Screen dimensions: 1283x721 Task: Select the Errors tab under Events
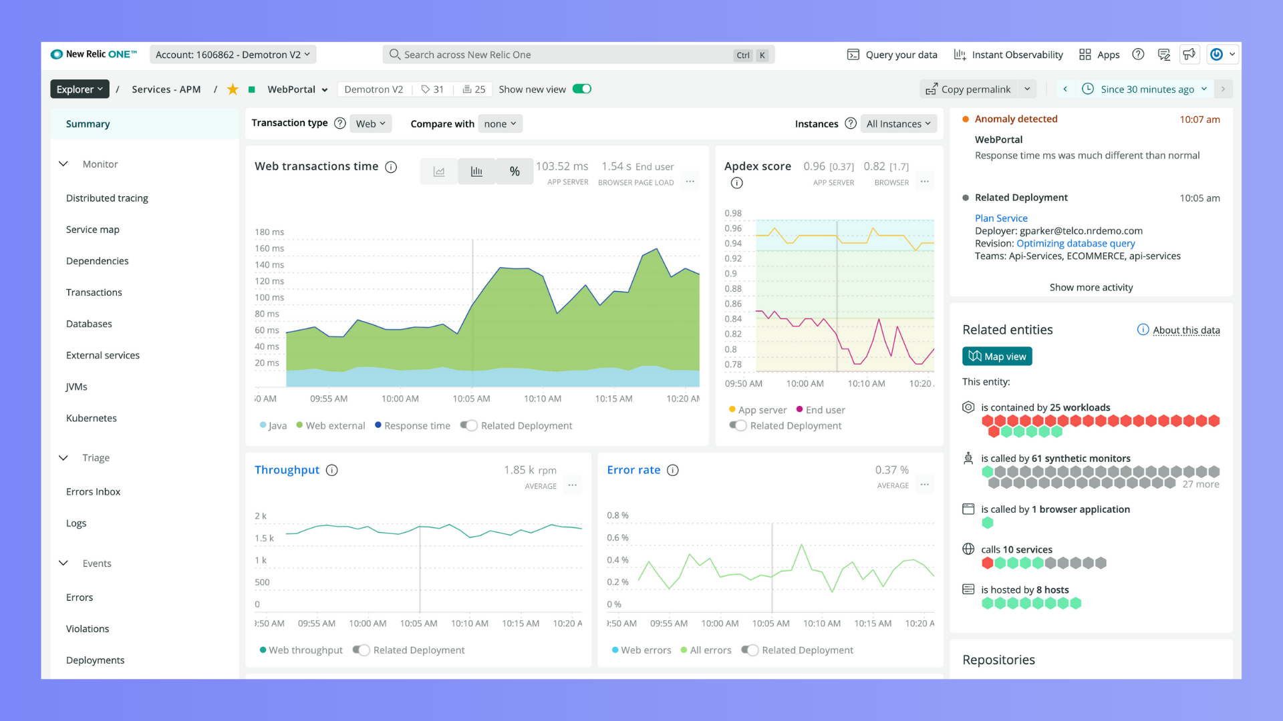[x=78, y=597]
